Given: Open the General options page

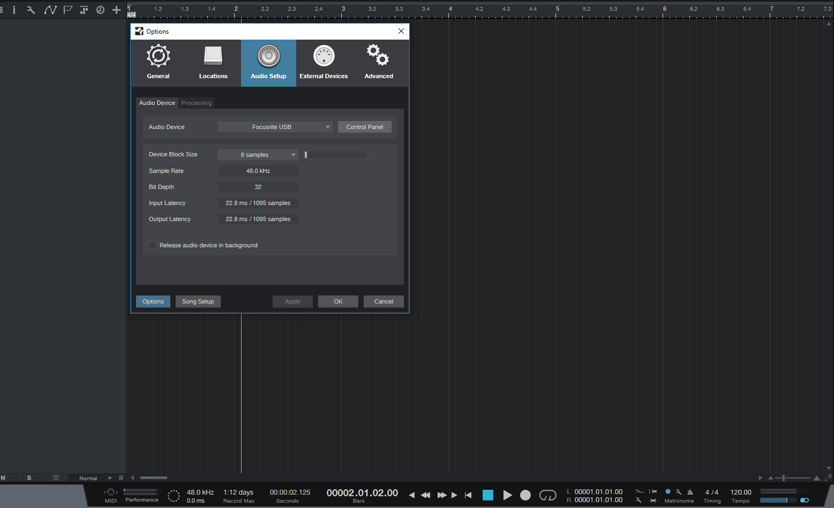Looking at the screenshot, I should click(x=158, y=63).
